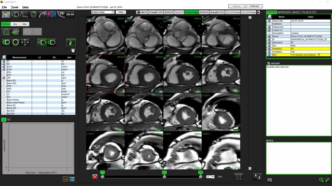The width and height of the screenshot is (332, 186).
Task: Click the small grid icon below Notes
Action: point(270,180)
